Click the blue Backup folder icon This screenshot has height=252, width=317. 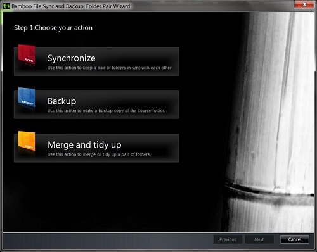pyautogui.click(x=27, y=98)
